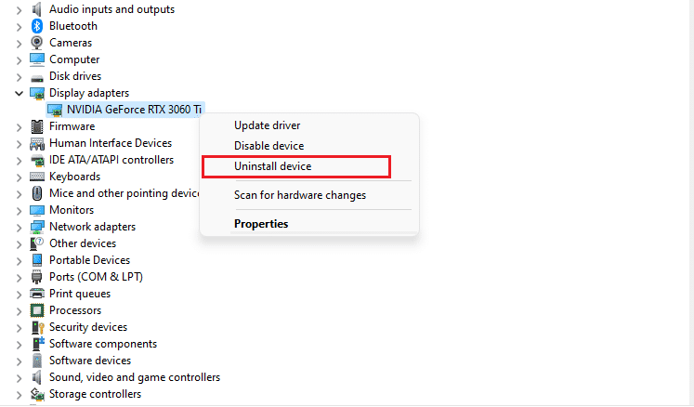The width and height of the screenshot is (694, 407).
Task: Click the Security devices key icon
Action: [38, 327]
